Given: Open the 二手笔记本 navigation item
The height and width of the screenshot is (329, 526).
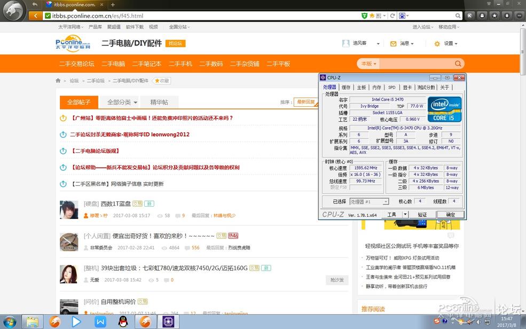Looking at the screenshot, I should click(147, 64).
